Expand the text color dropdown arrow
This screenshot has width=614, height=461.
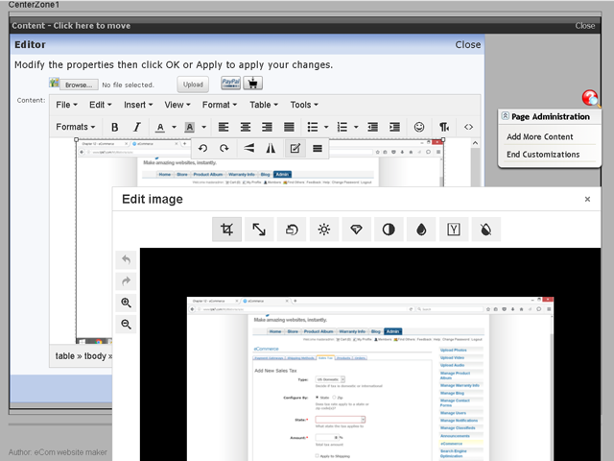point(174,127)
